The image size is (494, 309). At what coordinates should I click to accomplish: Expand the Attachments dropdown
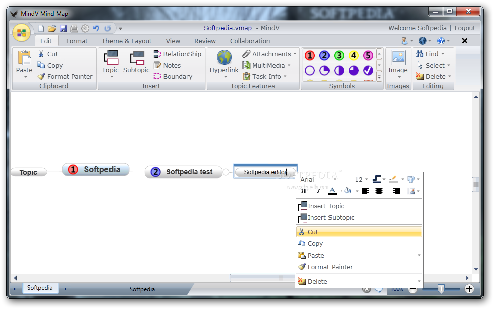click(295, 54)
